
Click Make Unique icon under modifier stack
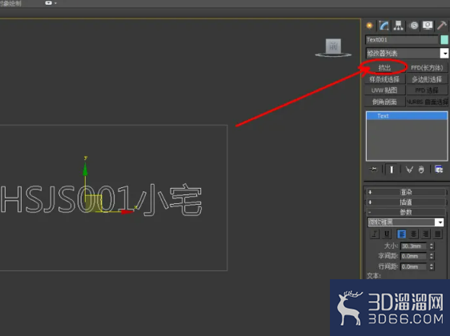click(x=409, y=170)
